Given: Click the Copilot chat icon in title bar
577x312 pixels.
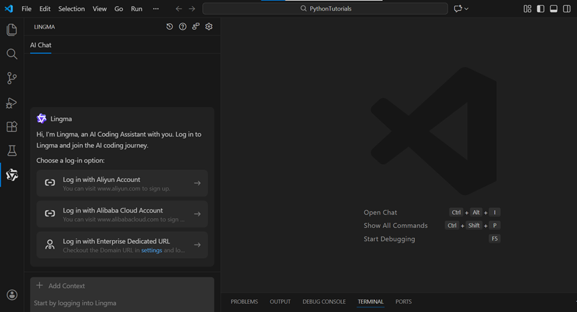Looking at the screenshot, I should click(x=458, y=9).
